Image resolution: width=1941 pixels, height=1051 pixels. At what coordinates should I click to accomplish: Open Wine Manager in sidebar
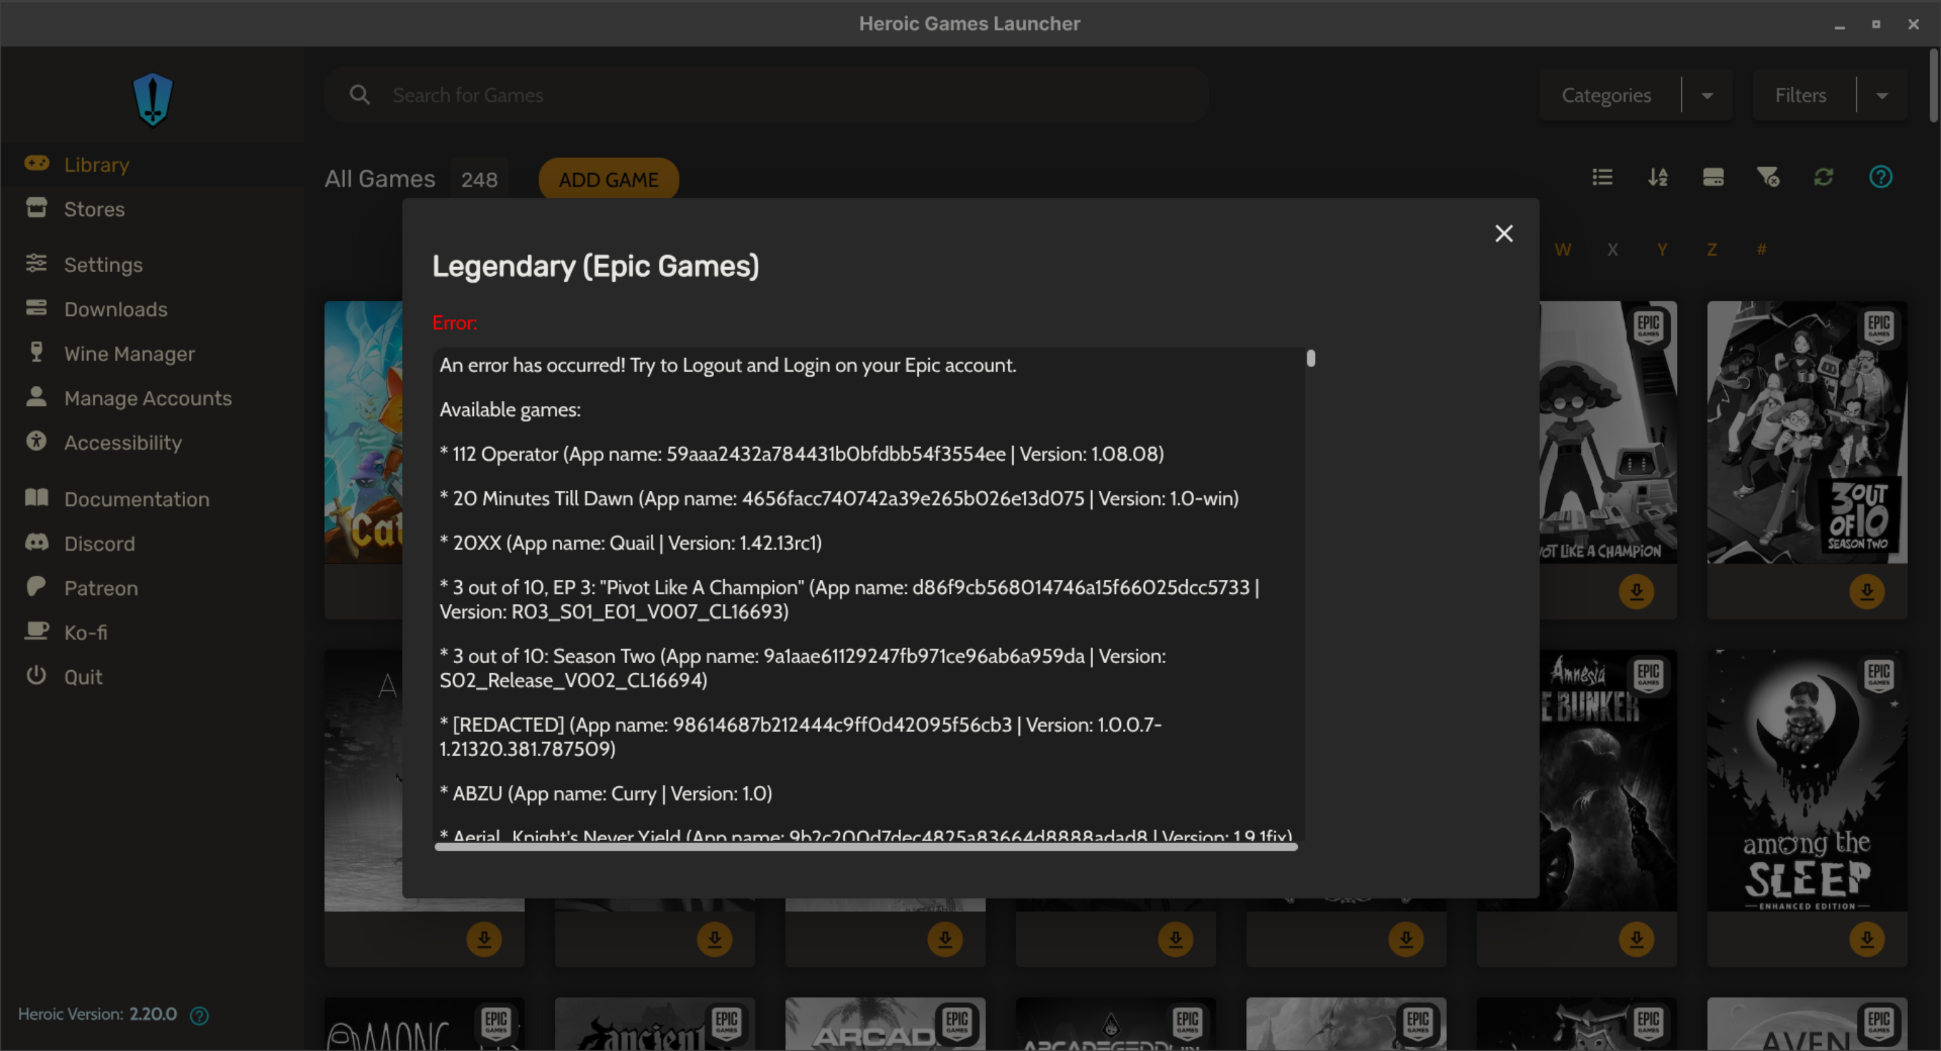129,354
